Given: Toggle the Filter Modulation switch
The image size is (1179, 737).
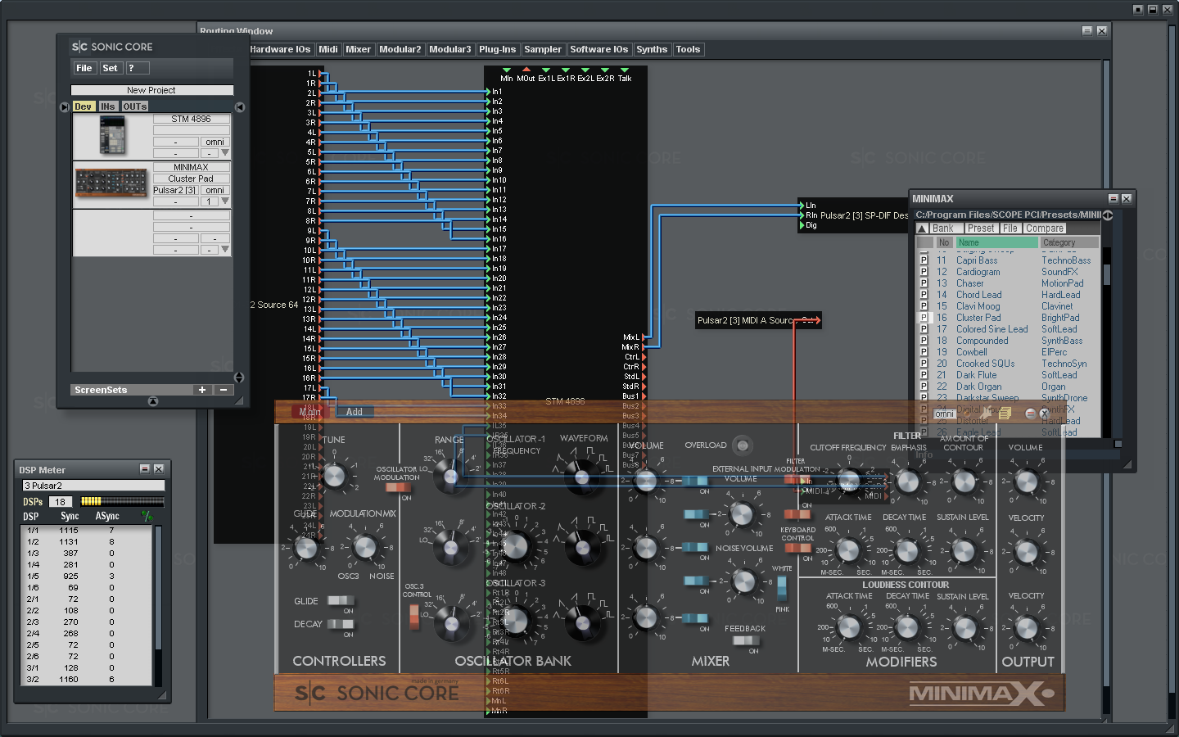Looking at the screenshot, I should 797,480.
